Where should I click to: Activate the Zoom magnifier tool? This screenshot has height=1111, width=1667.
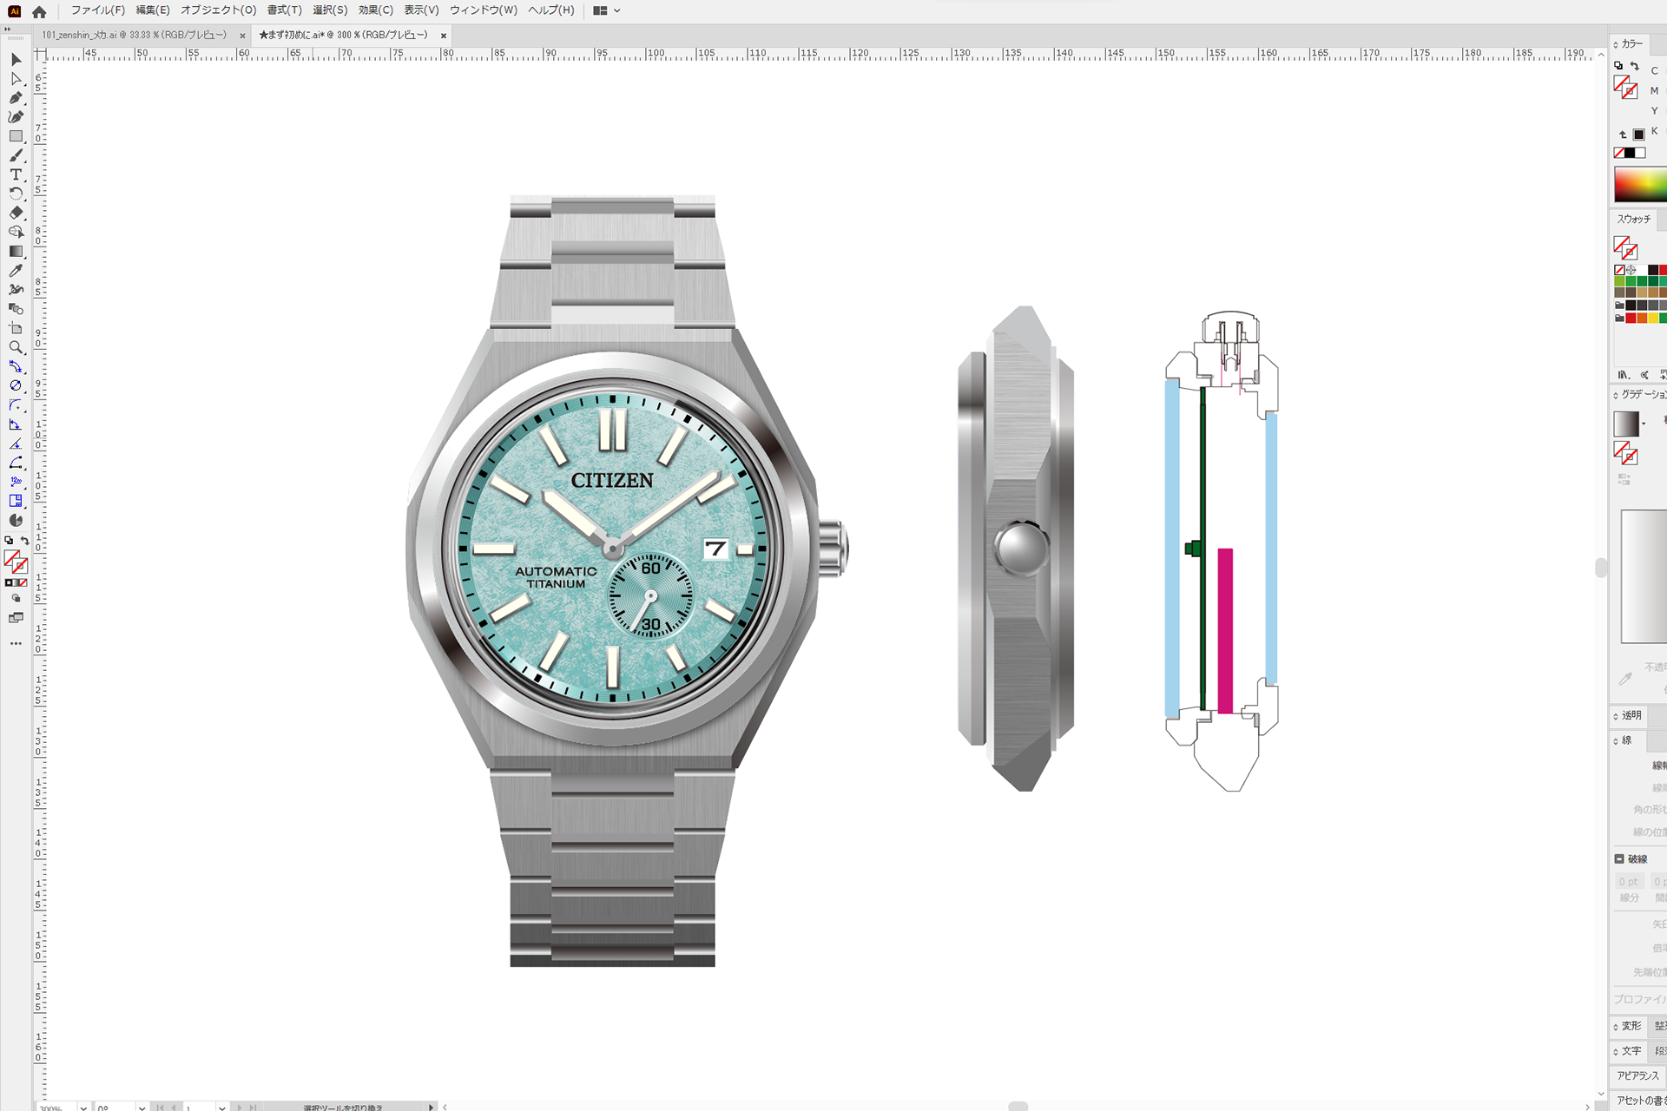[16, 347]
